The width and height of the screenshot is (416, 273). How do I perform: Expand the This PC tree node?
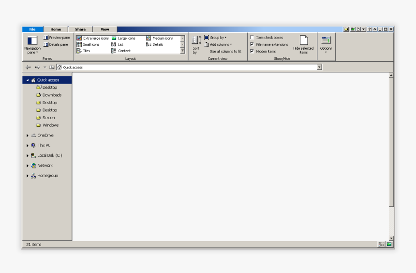27,146
